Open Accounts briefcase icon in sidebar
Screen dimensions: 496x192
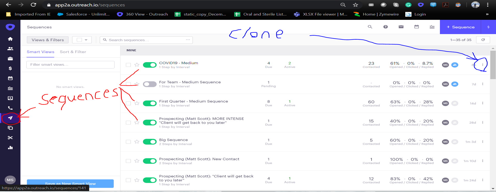tap(10, 59)
